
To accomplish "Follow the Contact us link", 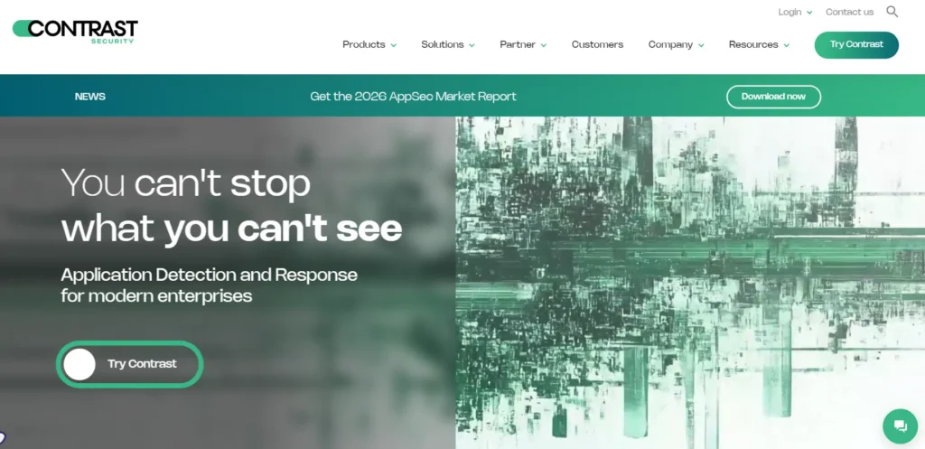I will [x=849, y=12].
